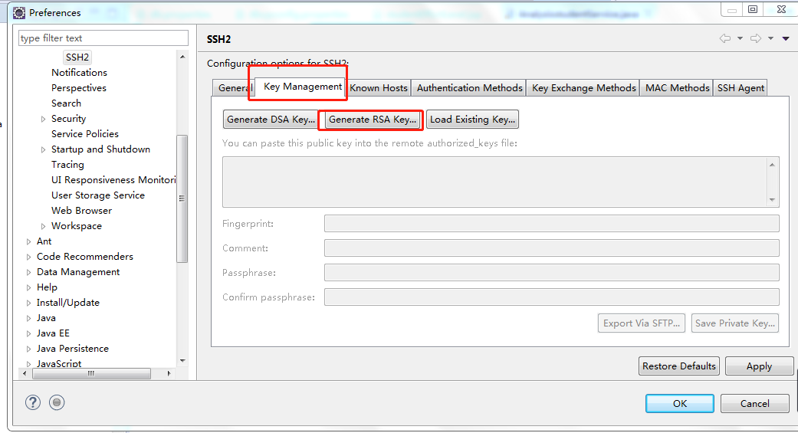Click Generate RSA Key button
The image size is (798, 433).
tap(373, 119)
